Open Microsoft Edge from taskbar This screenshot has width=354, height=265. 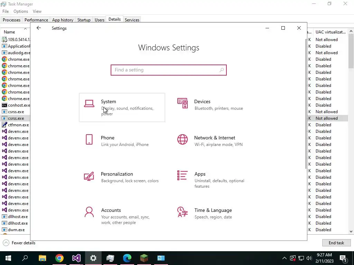(x=127, y=258)
